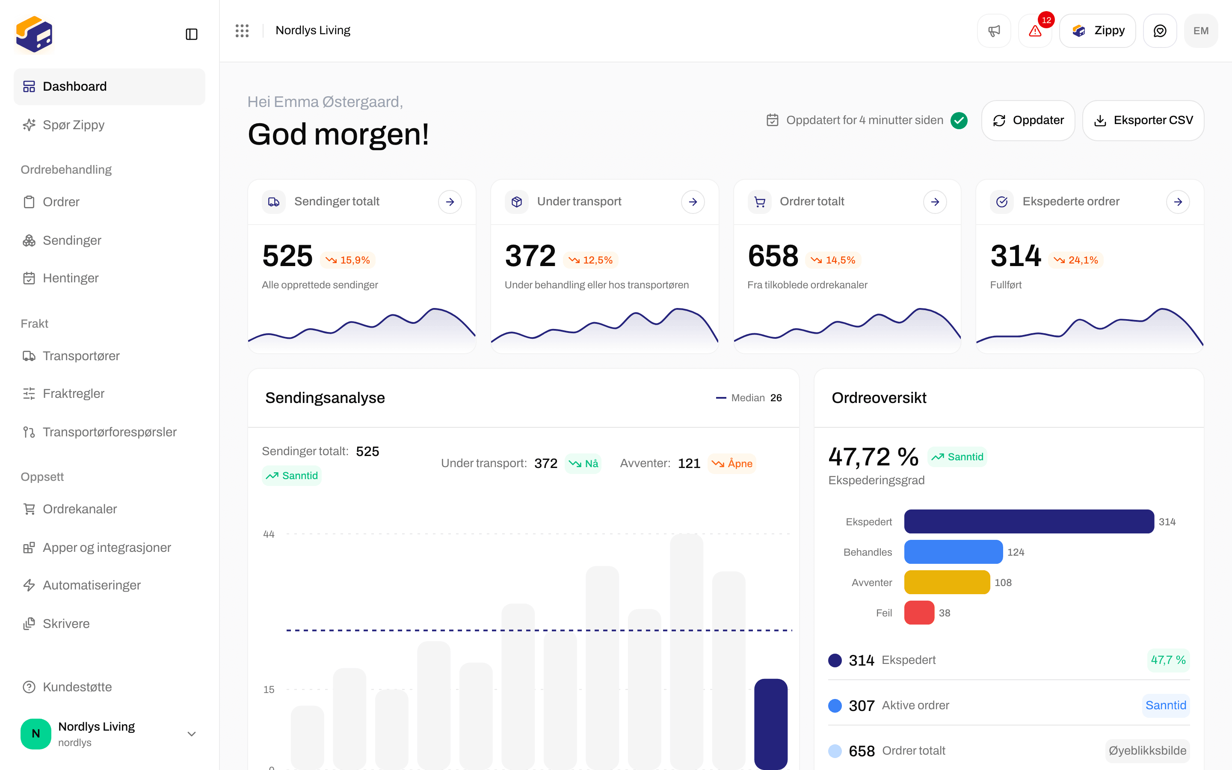Open Ekspederte ordrer arrow icon

pyautogui.click(x=1178, y=201)
